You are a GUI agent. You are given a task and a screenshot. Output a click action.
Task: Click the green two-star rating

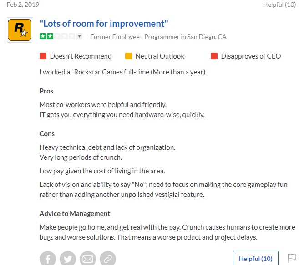46,36
